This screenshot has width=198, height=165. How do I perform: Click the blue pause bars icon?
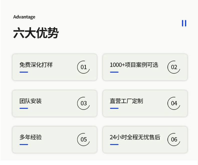click(184, 23)
